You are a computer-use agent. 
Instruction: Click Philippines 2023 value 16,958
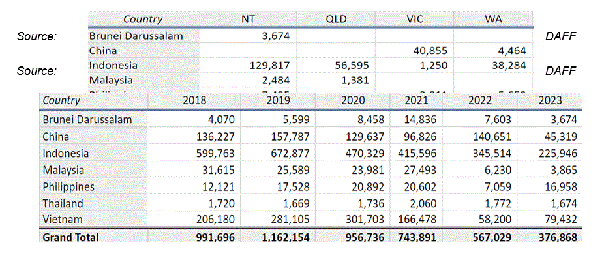pos(561,186)
